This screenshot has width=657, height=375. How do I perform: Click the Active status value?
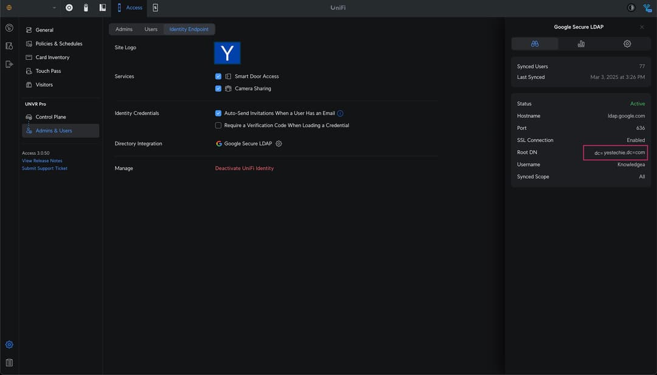(638, 104)
